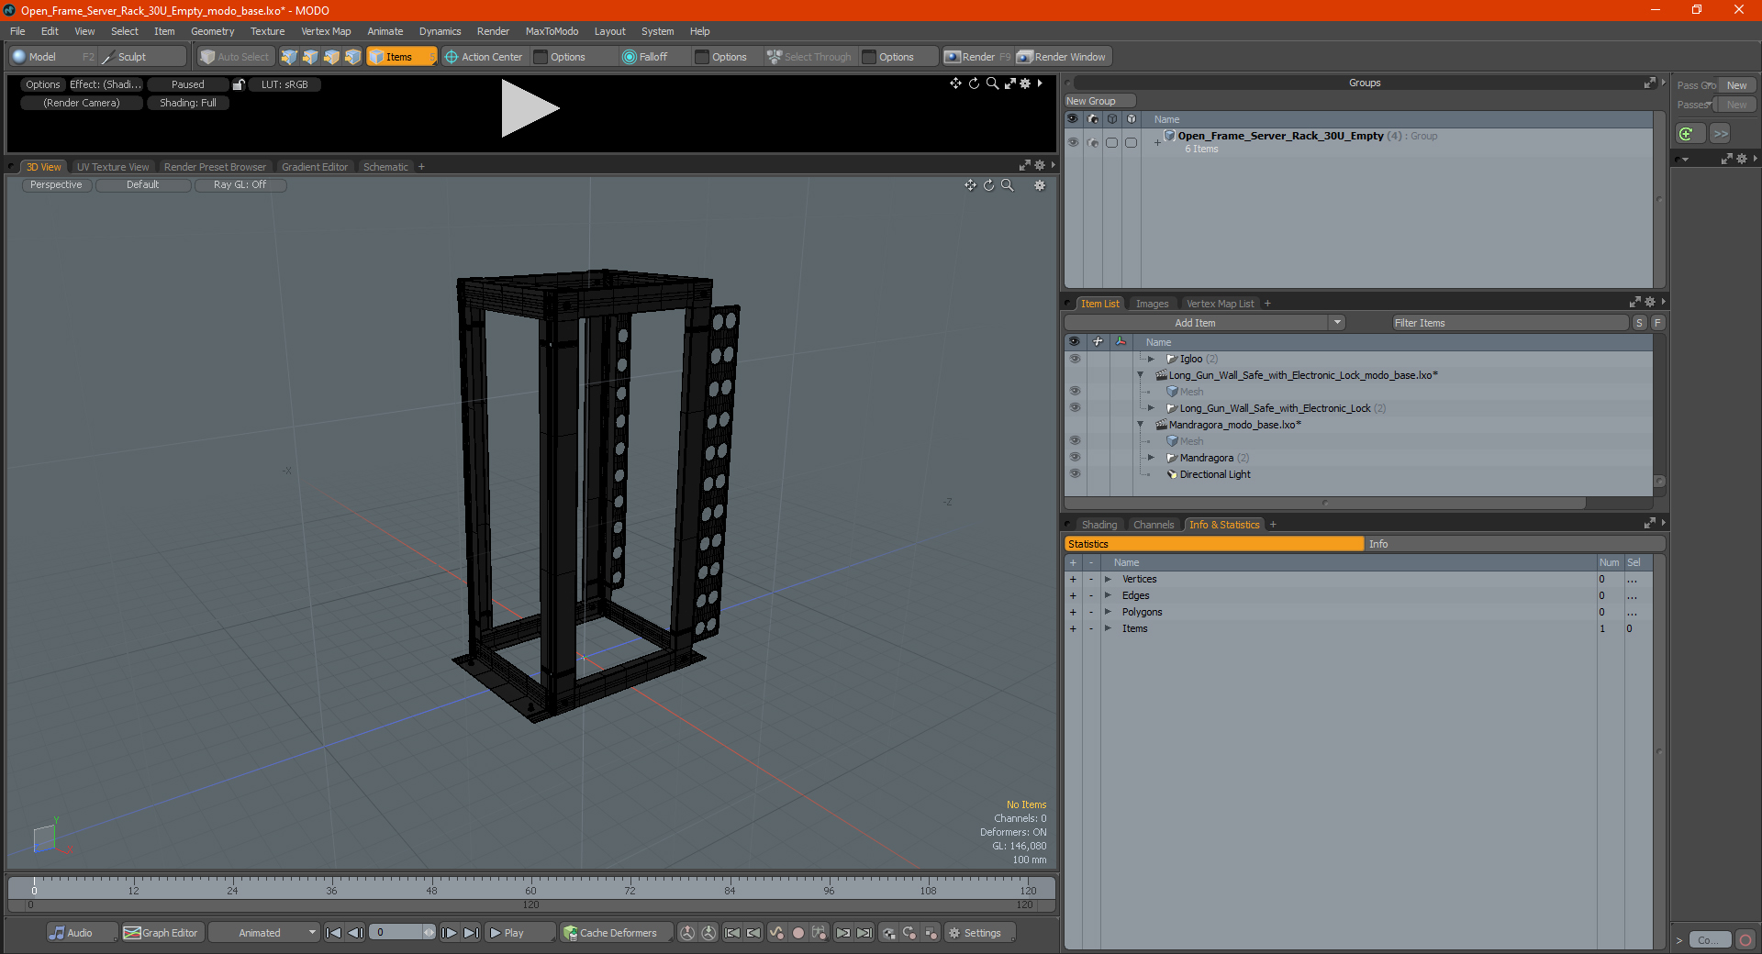Click Filter Items search field
The image size is (1762, 954).
[1509, 323]
